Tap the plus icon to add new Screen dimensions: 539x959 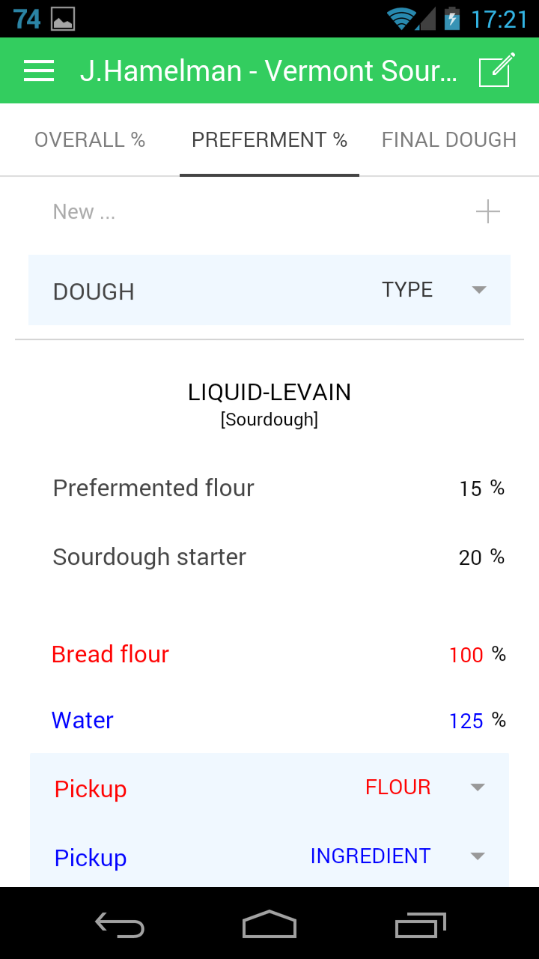[487, 212]
